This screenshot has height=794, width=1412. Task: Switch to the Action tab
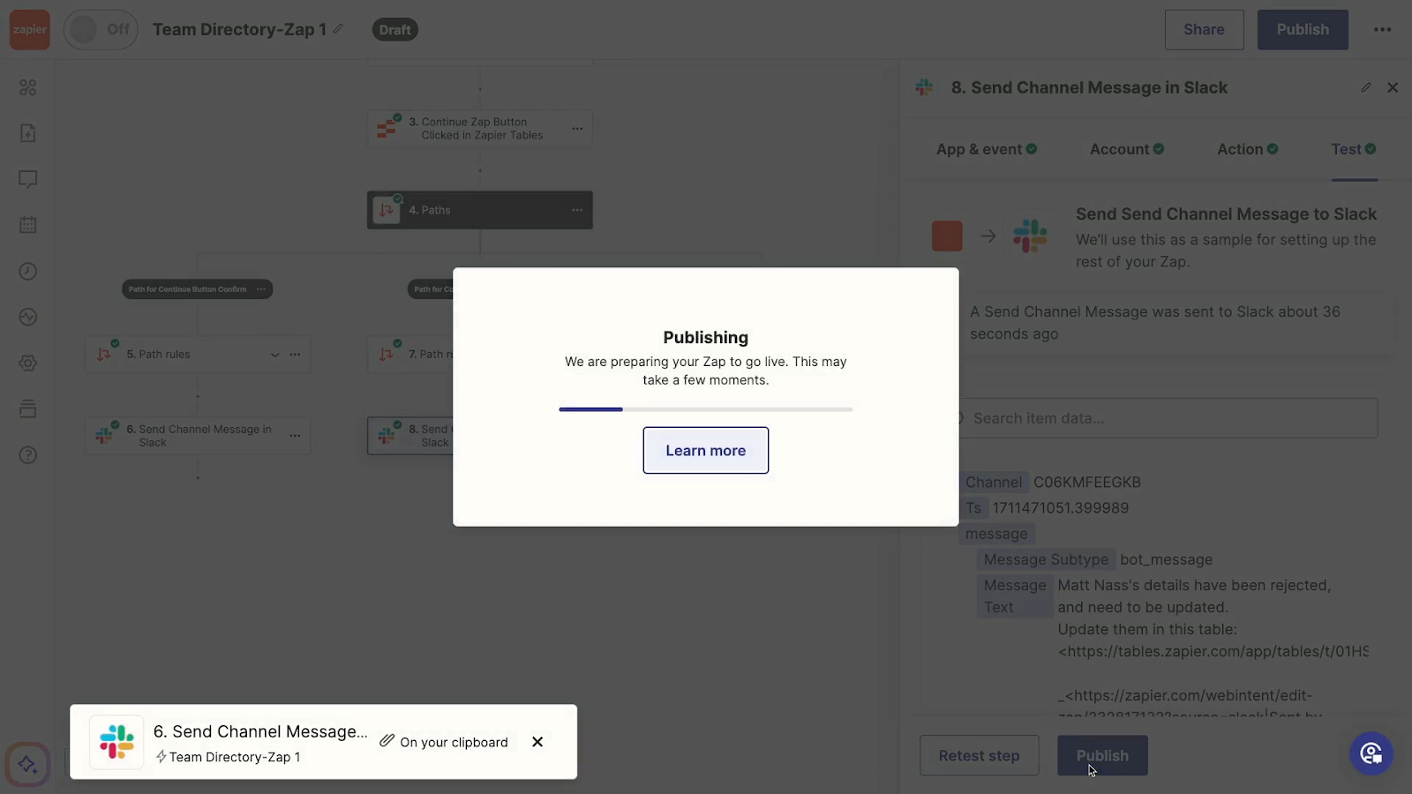[x=1248, y=149]
